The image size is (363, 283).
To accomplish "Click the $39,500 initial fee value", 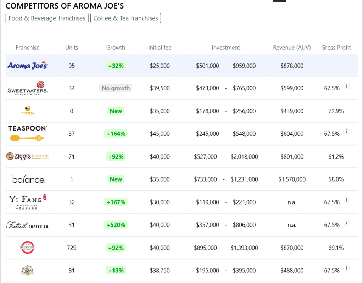I will (x=160, y=88).
